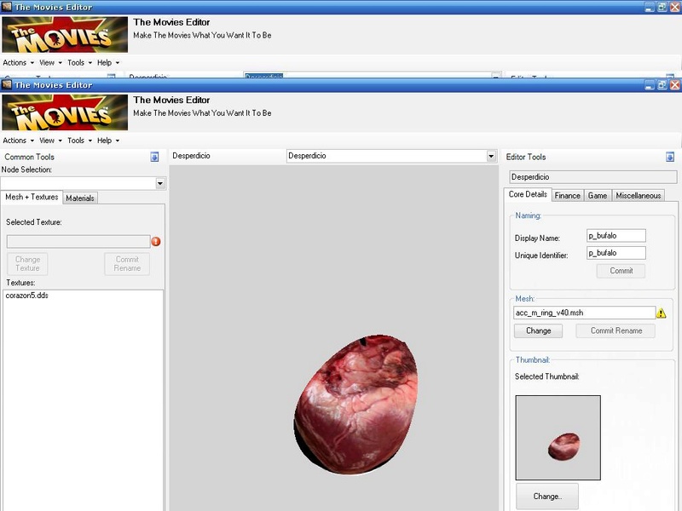Open the Actions menu in the front window

[x=18, y=141]
